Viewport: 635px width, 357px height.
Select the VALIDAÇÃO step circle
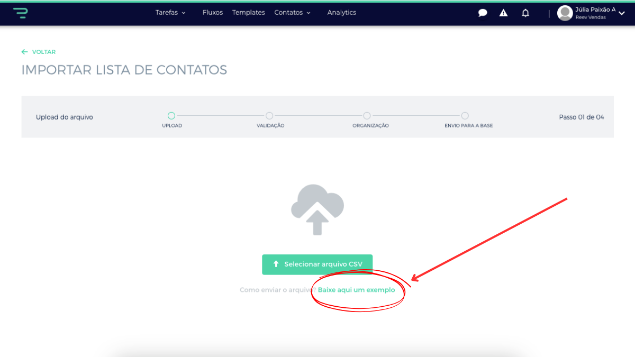[269, 115]
